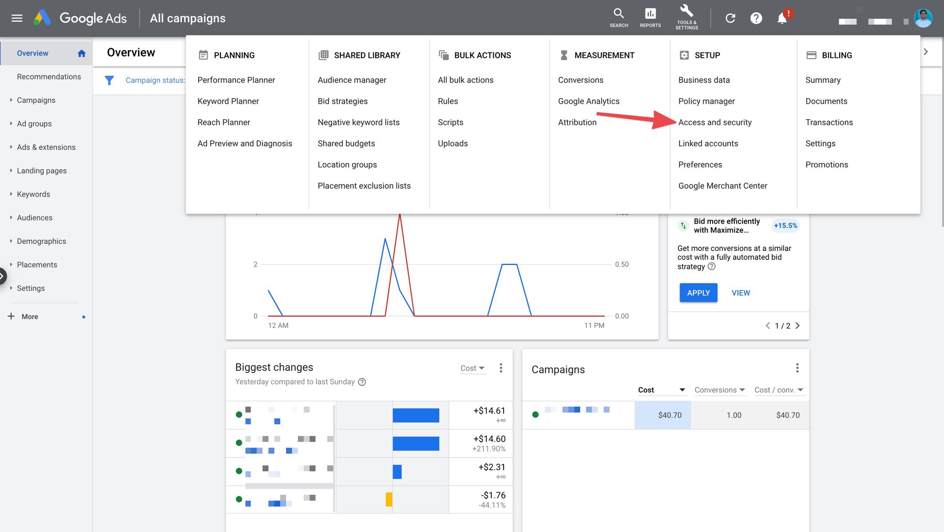Open Placement exclusion lists

coord(364,186)
